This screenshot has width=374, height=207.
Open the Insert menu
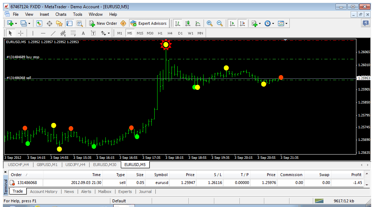click(x=44, y=14)
